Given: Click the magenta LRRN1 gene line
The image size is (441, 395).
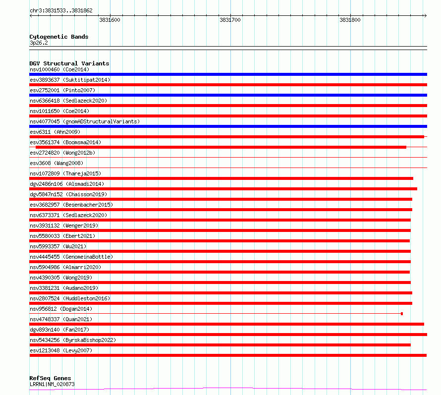Looking at the screenshot, I should (228, 389).
